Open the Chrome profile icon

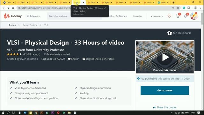point(195,8)
